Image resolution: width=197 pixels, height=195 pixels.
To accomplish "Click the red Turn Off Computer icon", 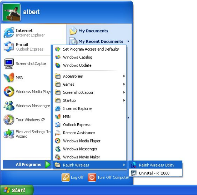I will tap(92, 177).
